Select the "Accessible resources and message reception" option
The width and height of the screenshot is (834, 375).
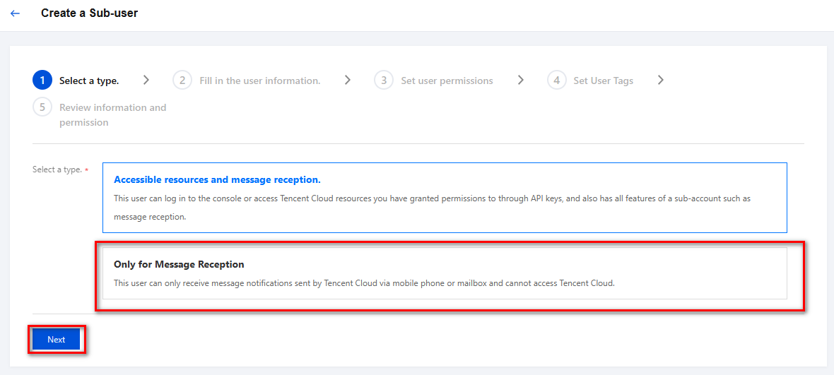click(445, 198)
